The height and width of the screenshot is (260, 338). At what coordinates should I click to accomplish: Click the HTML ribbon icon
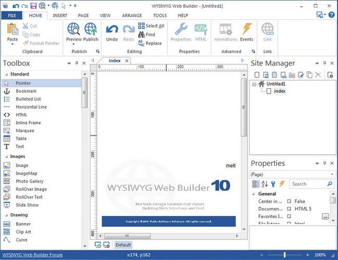[x=201, y=29]
